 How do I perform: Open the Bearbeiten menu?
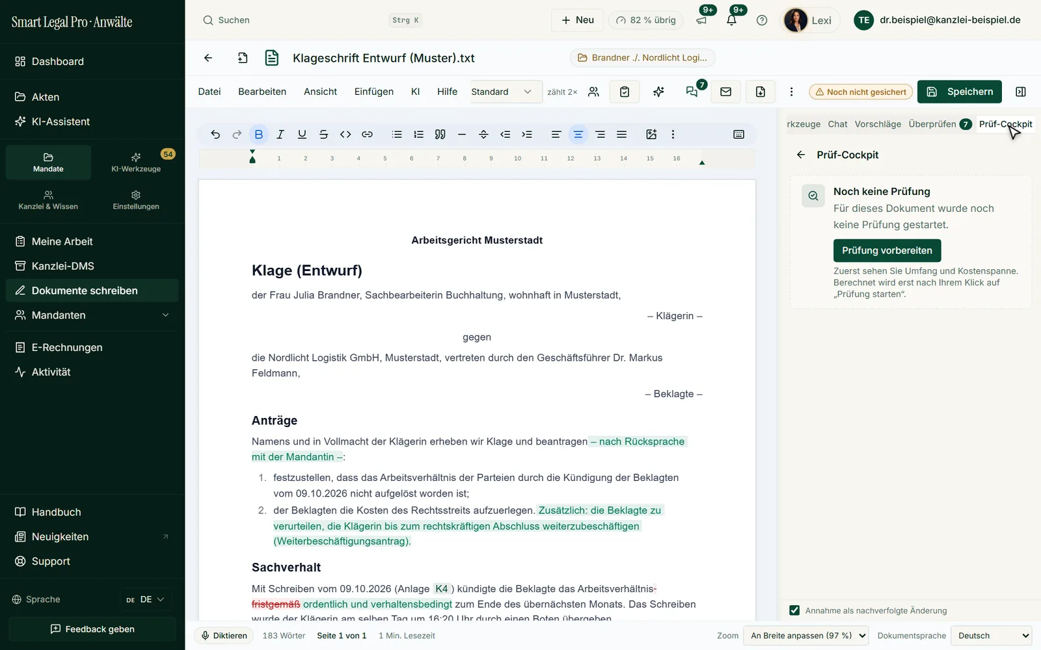point(262,92)
